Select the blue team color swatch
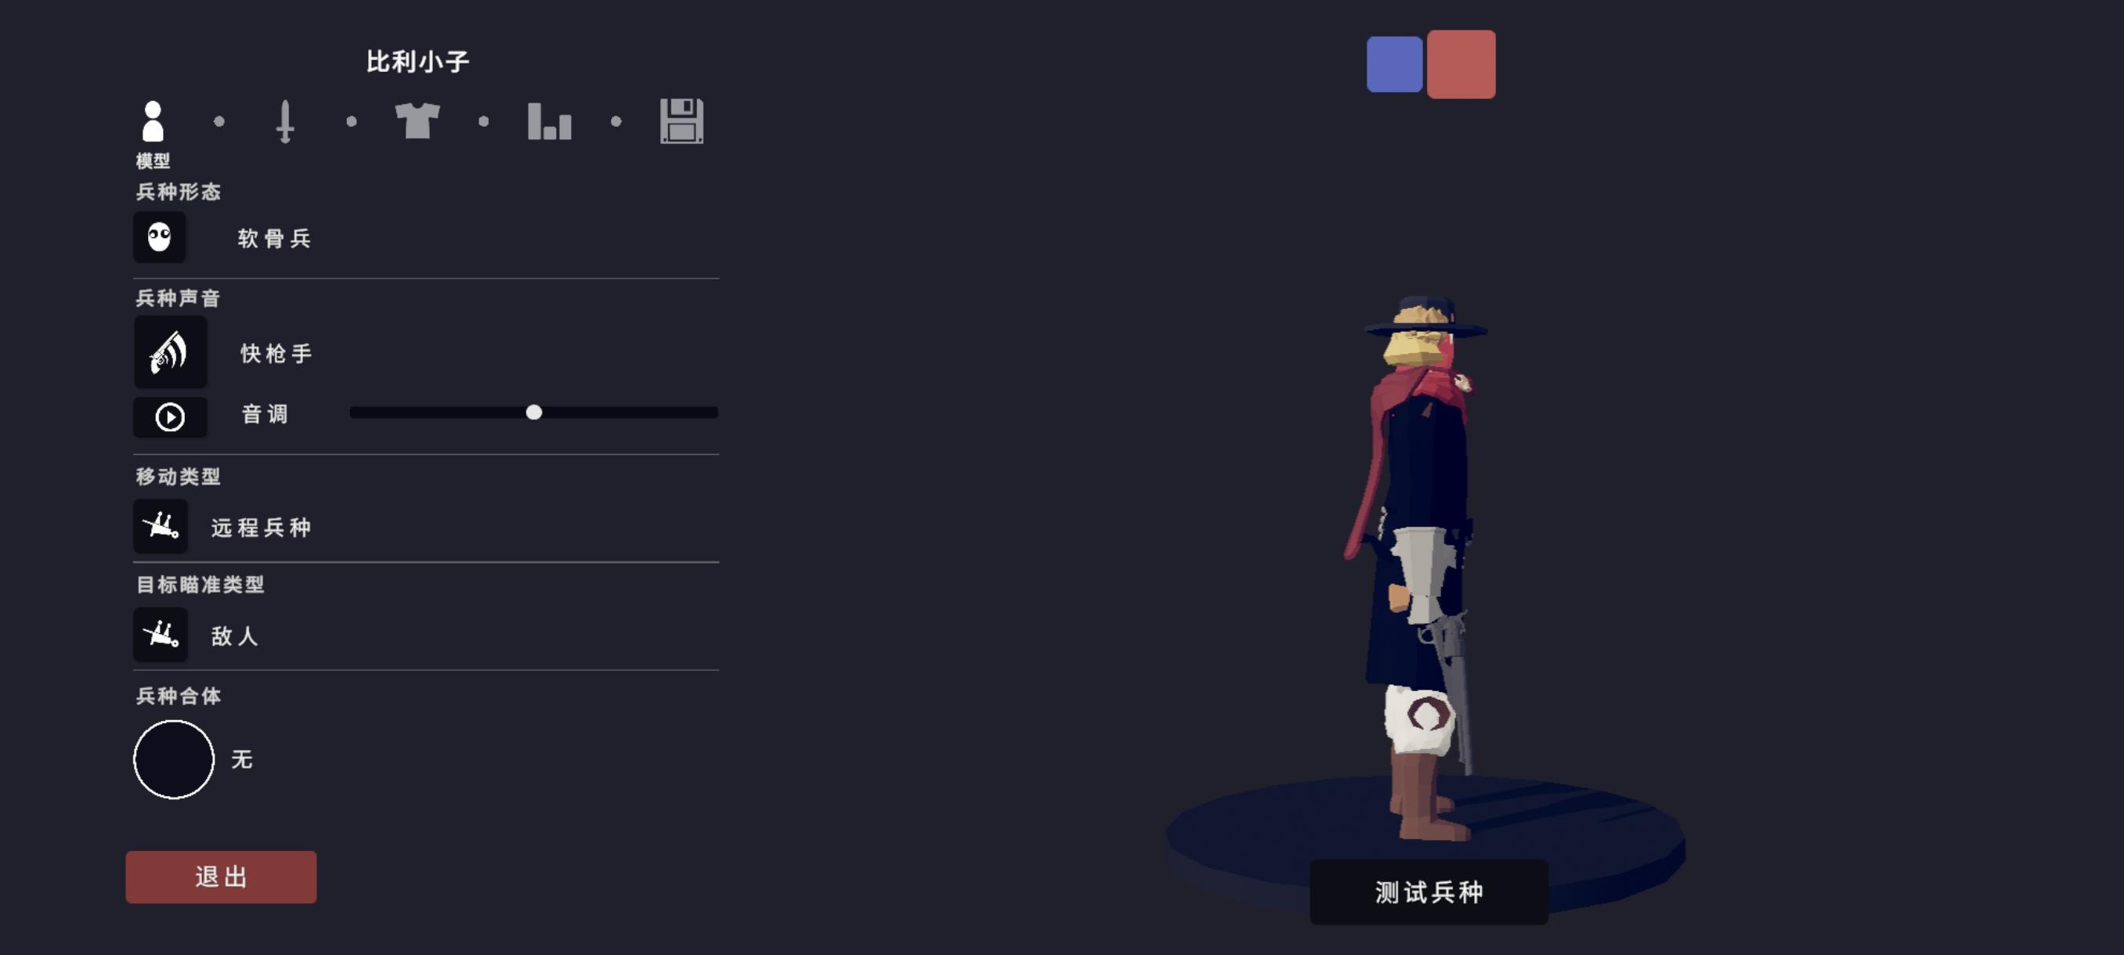The width and height of the screenshot is (2124, 955). (x=1394, y=64)
